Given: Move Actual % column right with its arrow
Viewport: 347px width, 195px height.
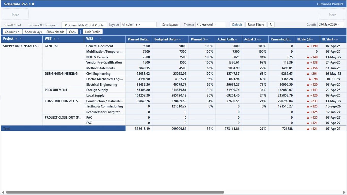Looking at the screenshot, I should point(260,39).
